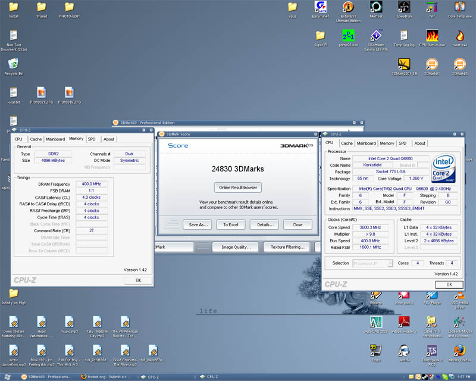476x381 pixels.
Task: Click Close in the 3DMark Score dialog
Action: point(297,225)
